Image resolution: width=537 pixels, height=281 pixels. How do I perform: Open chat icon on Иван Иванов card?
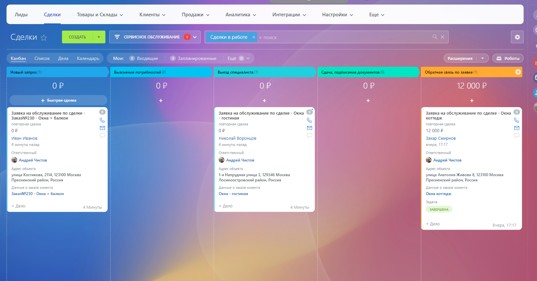(102, 135)
